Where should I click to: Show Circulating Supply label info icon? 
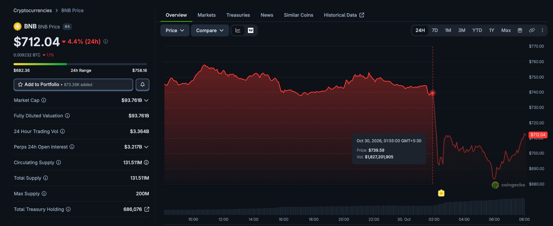pos(59,163)
